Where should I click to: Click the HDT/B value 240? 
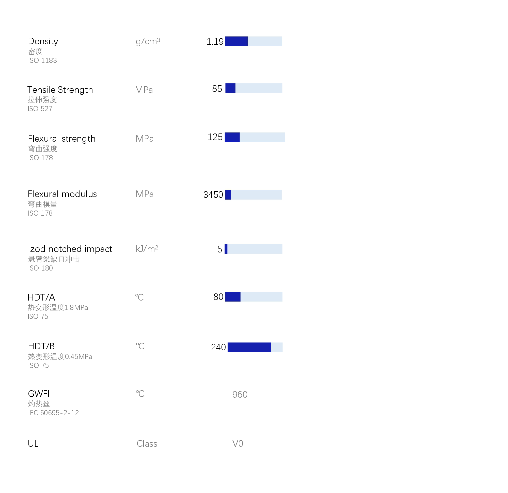(x=218, y=347)
